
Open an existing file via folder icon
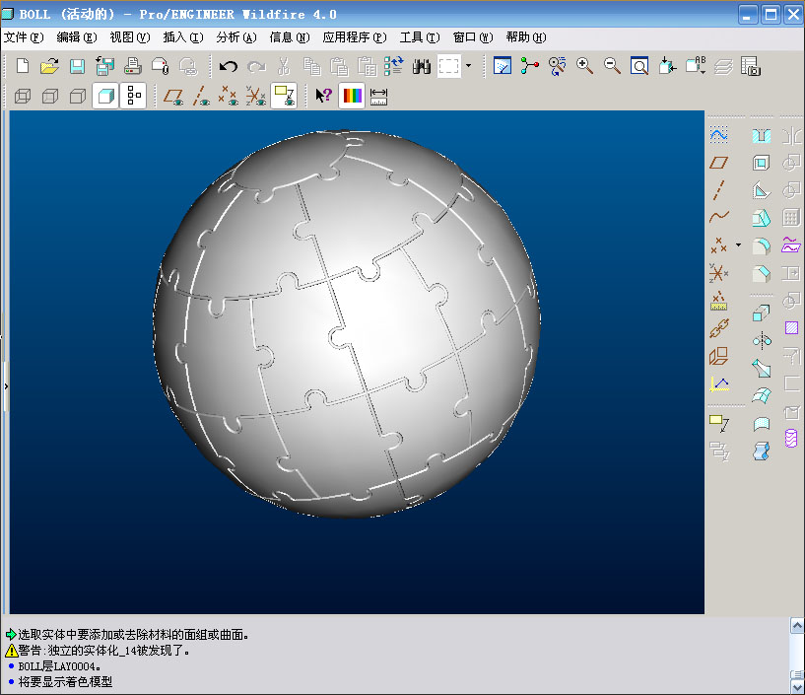50,66
